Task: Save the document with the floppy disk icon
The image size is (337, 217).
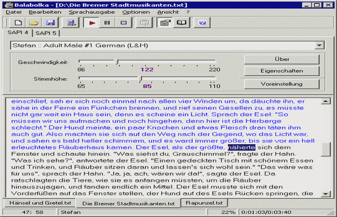Action: tap(49, 23)
